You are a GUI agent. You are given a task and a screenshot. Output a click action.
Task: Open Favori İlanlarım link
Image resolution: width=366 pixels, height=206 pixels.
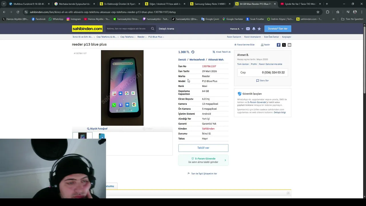pos(234,37)
